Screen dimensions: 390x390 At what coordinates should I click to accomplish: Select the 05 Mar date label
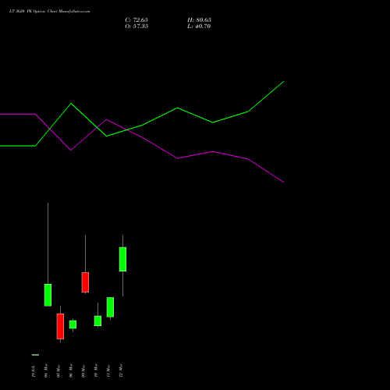[x=58, y=370]
